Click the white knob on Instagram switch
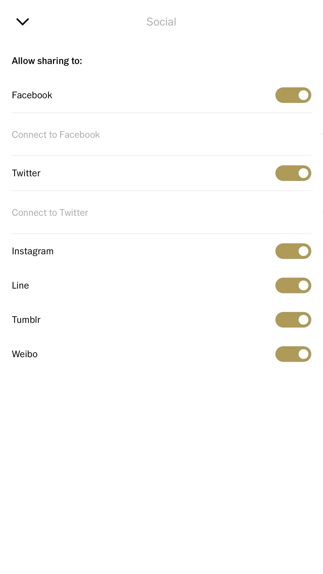323x574 pixels. (x=303, y=251)
